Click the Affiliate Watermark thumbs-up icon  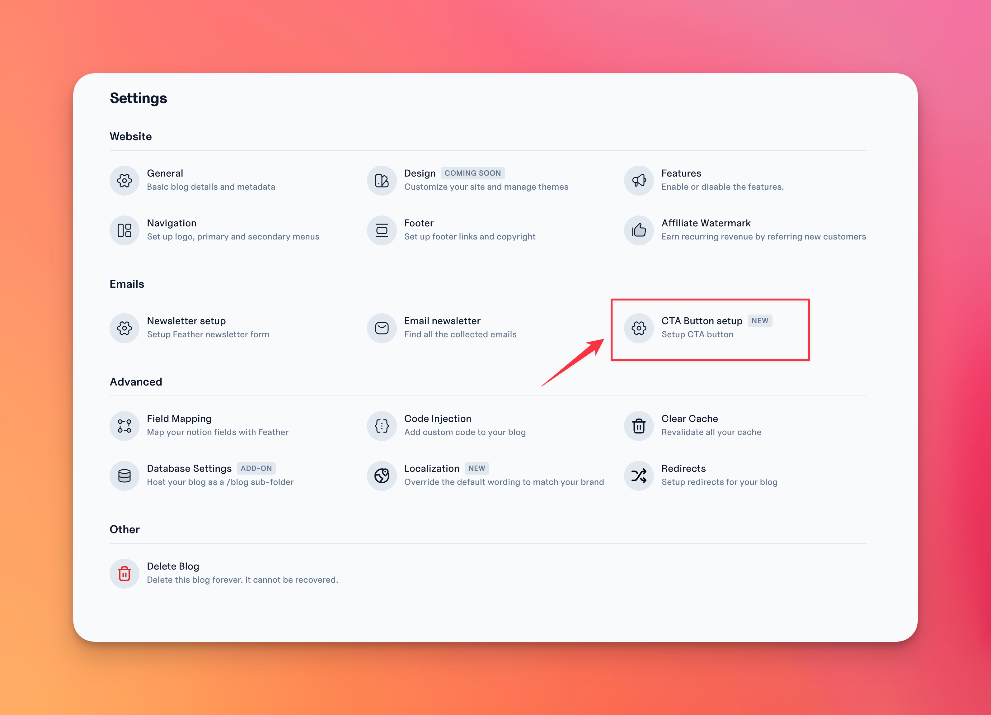tap(638, 230)
